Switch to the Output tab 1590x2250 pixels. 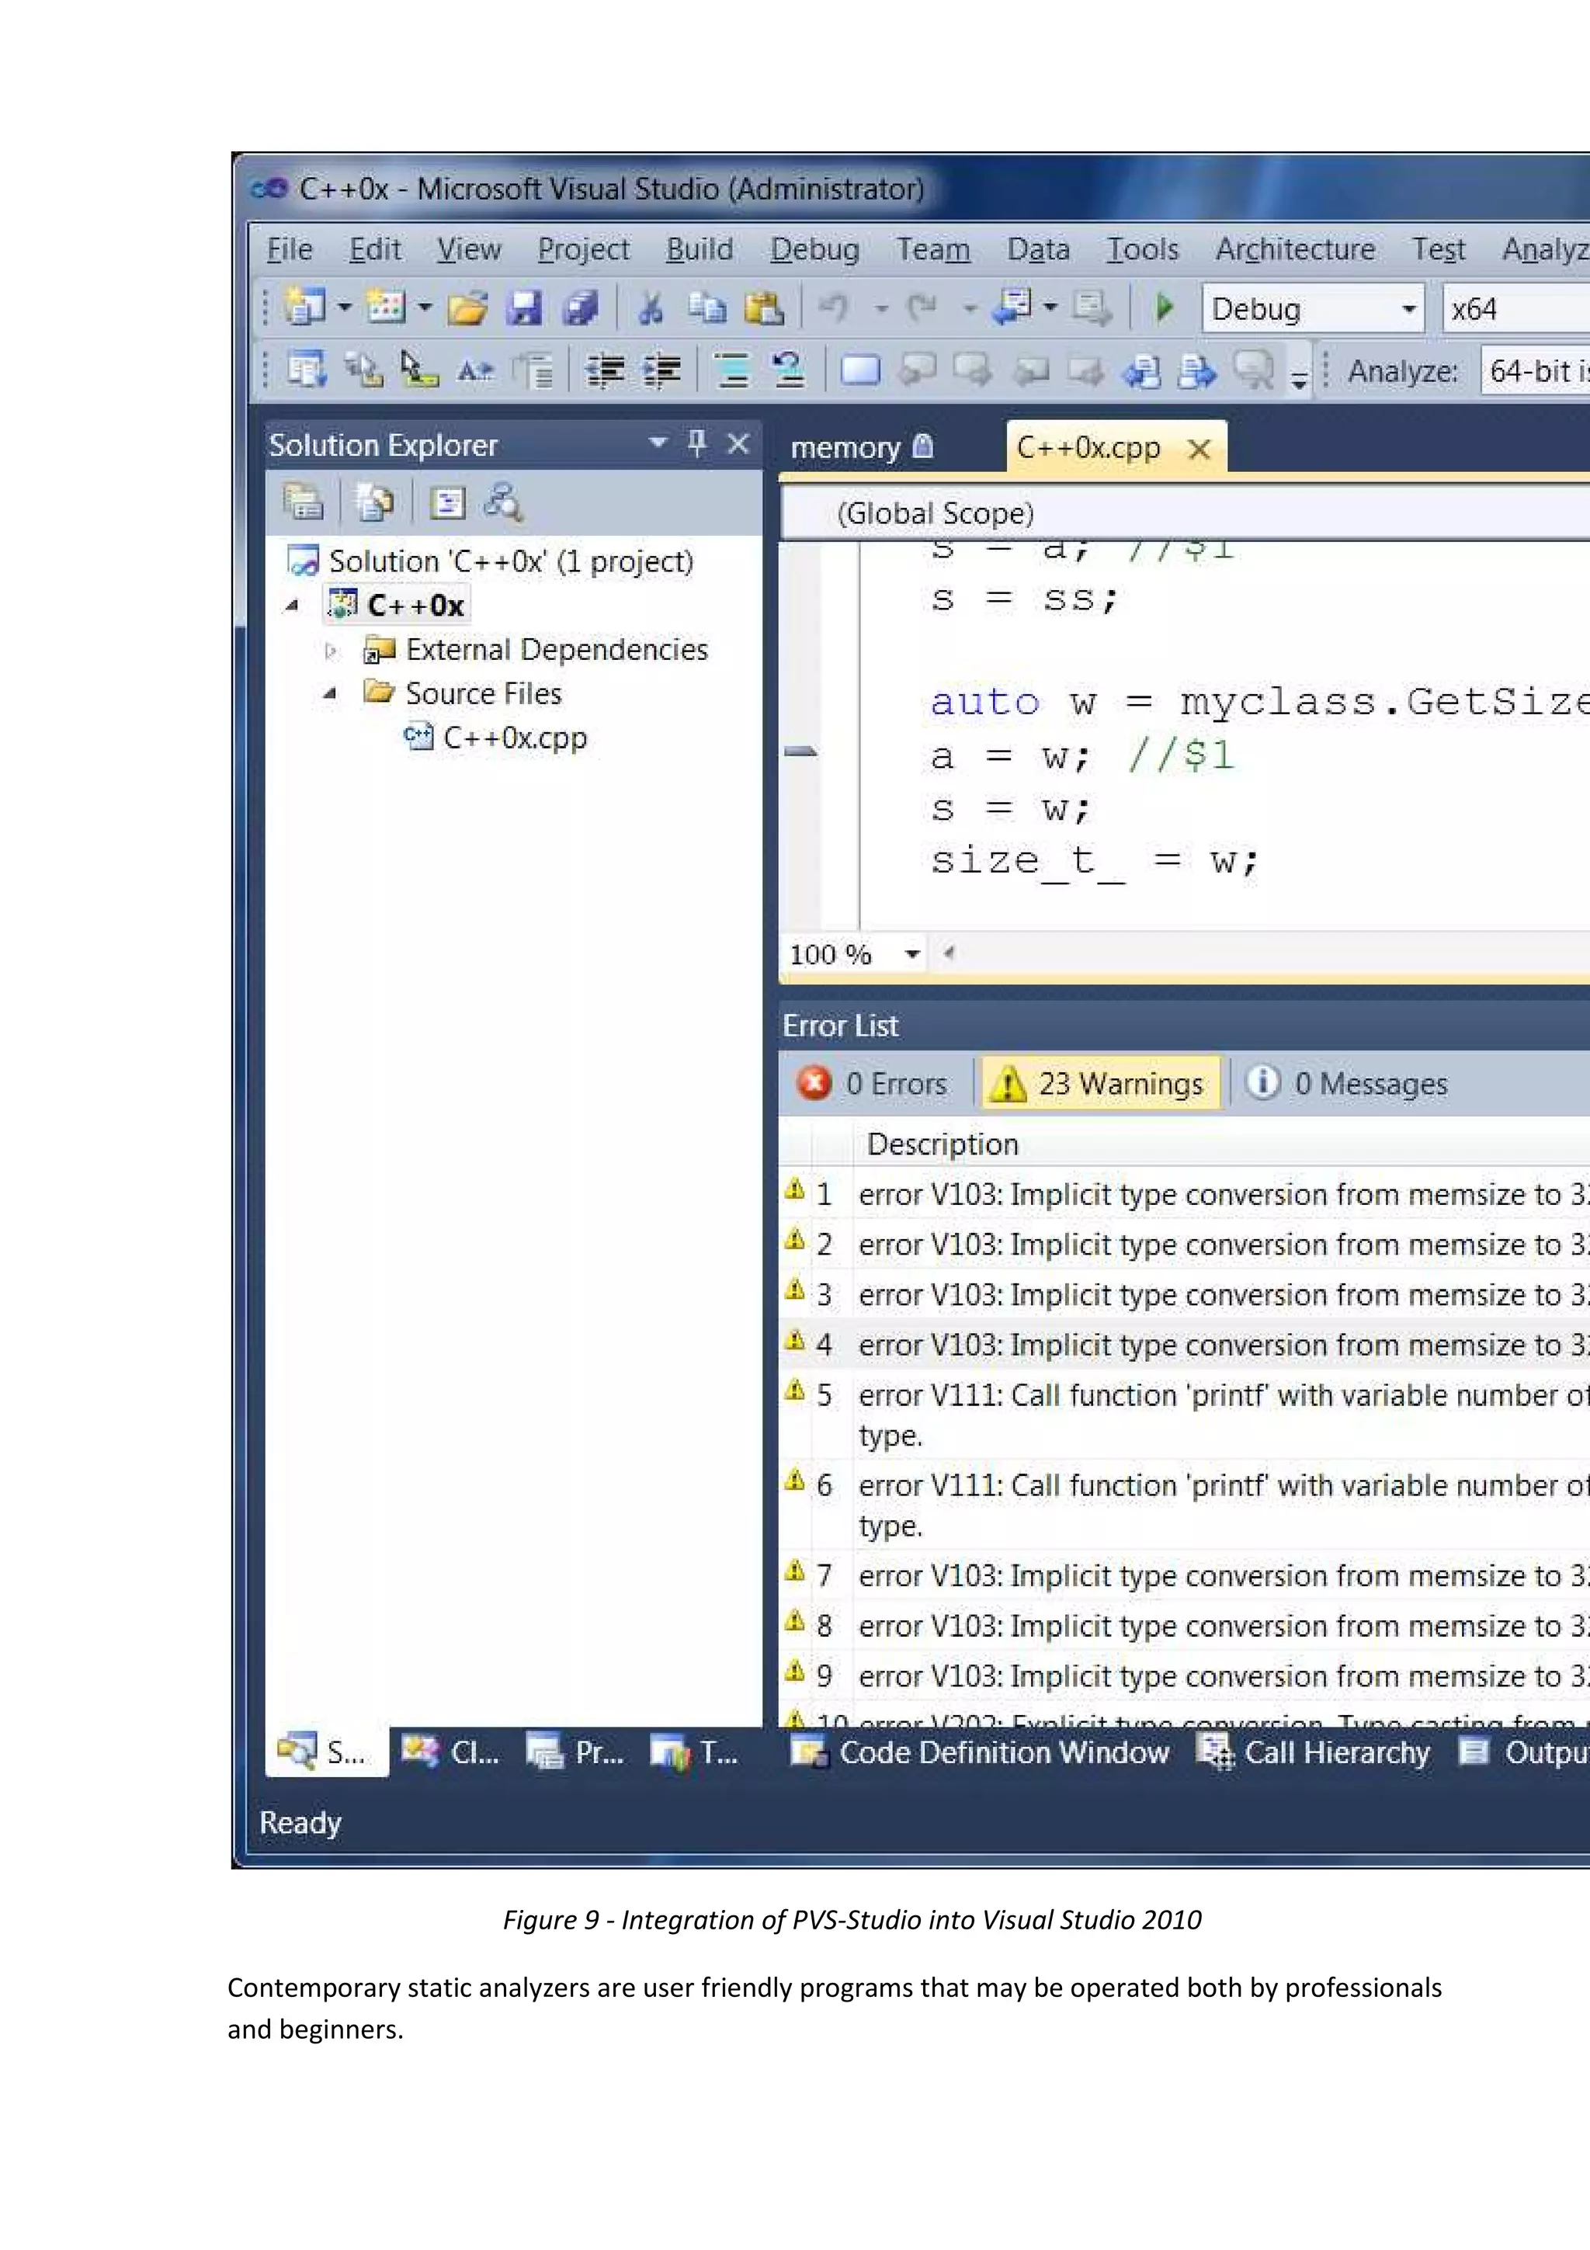[x=1523, y=1752]
